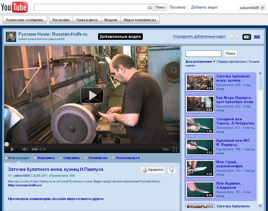Toggle fullscreen mode icon in player

[x=175, y=149]
